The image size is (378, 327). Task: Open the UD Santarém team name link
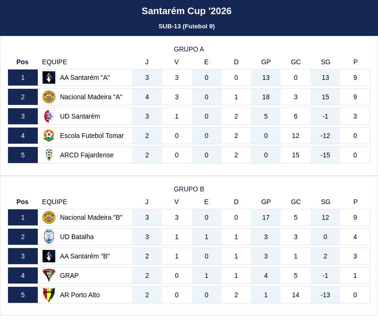point(80,116)
